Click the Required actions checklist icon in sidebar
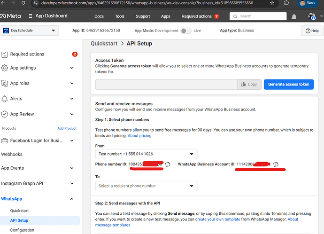 [5, 55]
